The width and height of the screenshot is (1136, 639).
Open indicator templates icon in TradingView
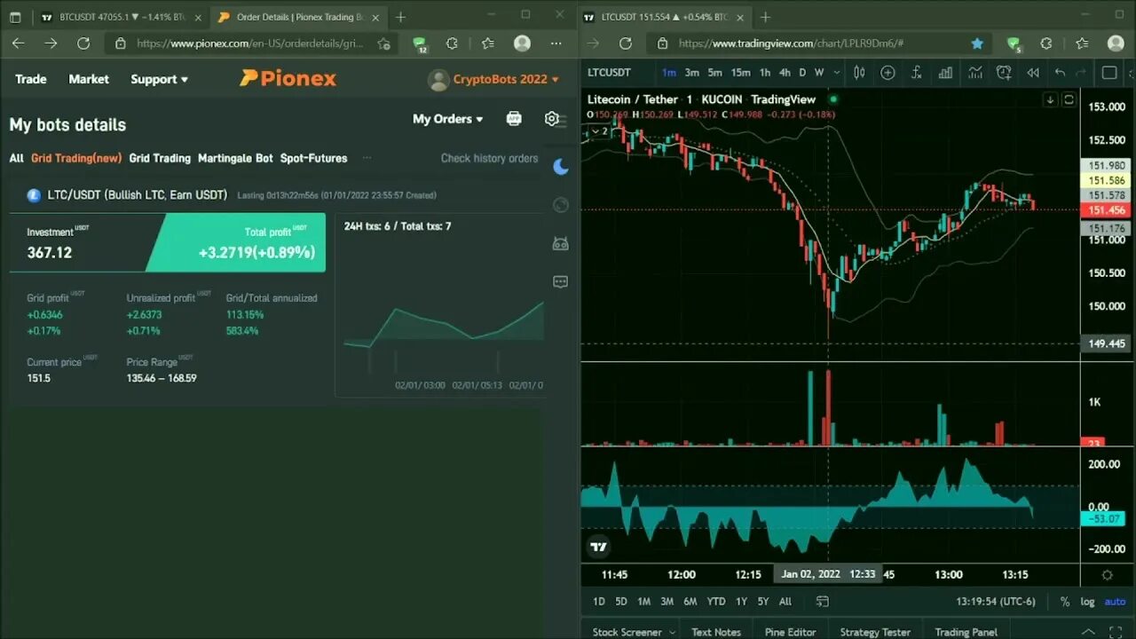[x=975, y=73]
